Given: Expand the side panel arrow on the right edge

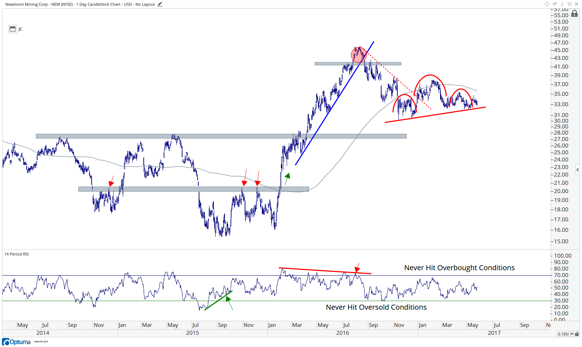Looking at the screenshot, I should (x=577, y=170).
